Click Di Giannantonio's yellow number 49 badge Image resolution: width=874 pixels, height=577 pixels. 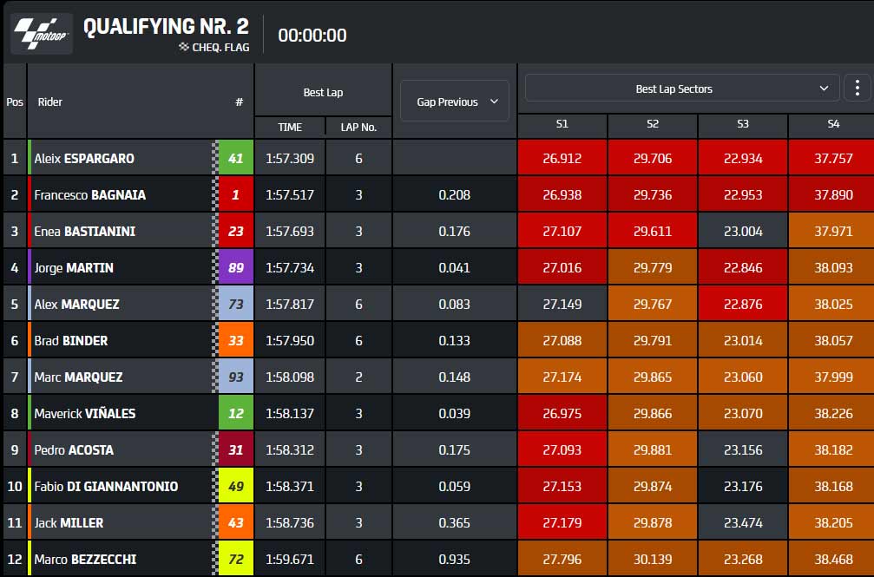click(x=236, y=486)
